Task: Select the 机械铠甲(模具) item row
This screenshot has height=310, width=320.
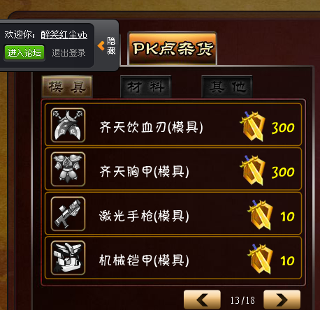Action: [173, 258]
